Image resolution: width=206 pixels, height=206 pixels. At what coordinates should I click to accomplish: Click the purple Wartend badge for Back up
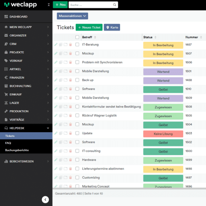click(163, 81)
